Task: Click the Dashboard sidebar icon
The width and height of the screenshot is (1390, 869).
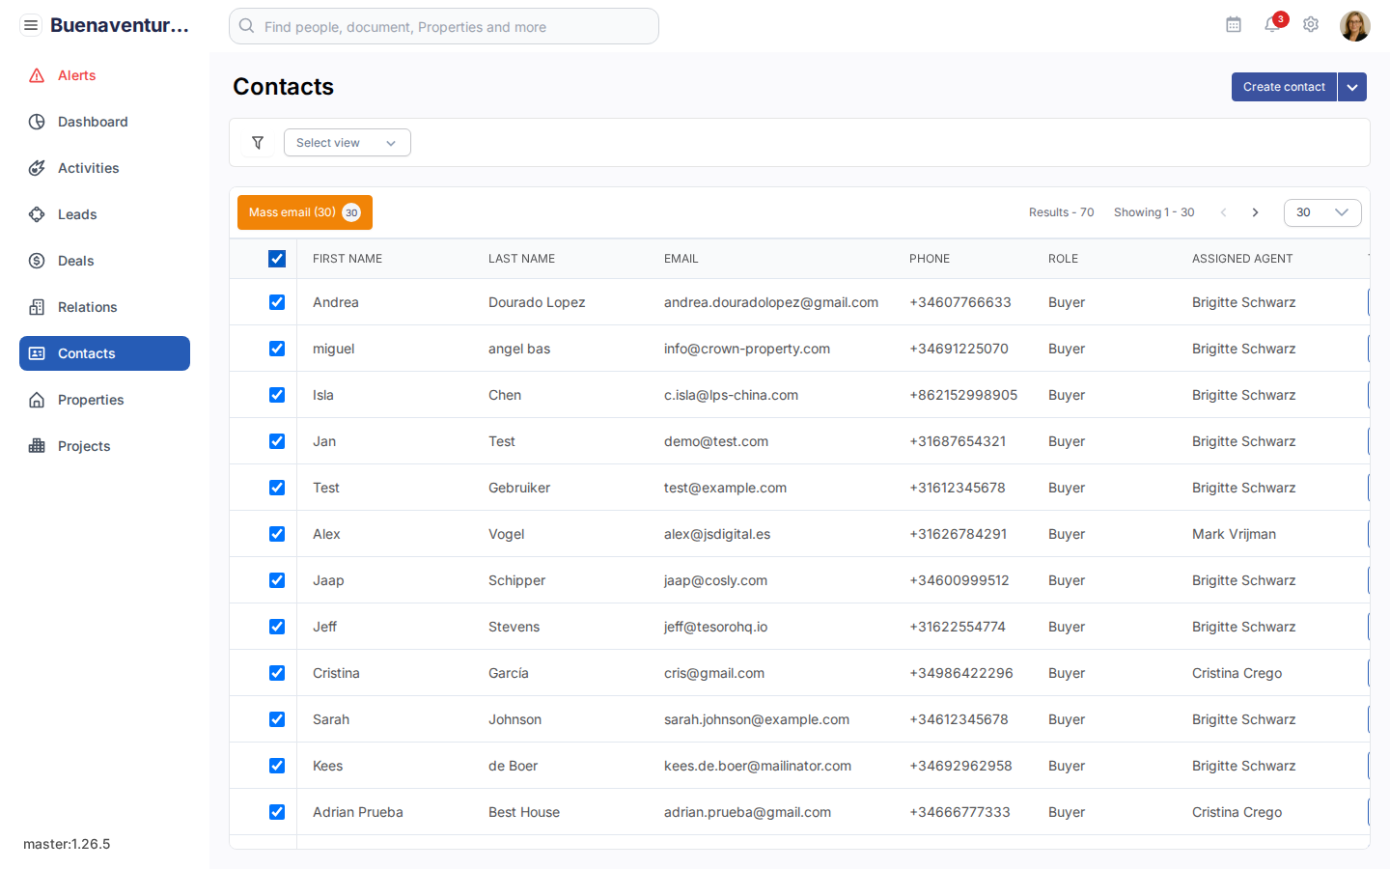Action: (37, 122)
